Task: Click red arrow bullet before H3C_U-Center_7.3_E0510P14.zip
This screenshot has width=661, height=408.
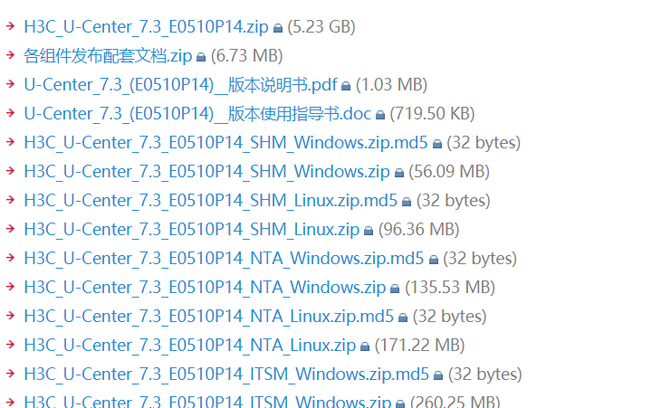Action: click(11, 27)
